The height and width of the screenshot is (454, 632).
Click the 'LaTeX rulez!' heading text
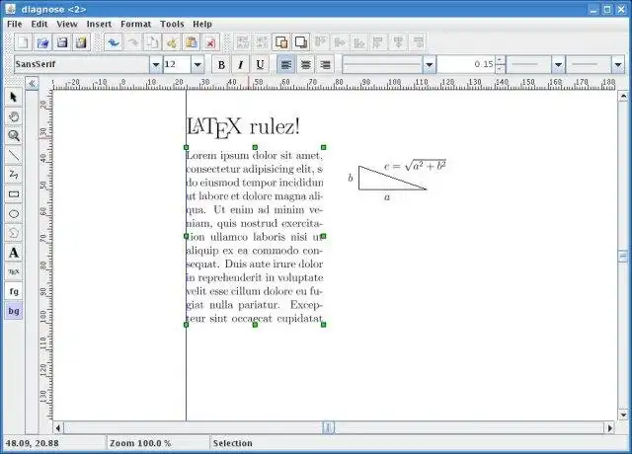coord(243,127)
